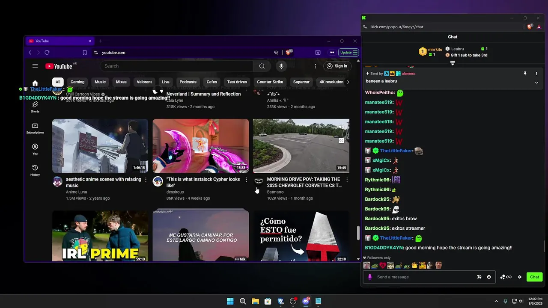Open emoji picker in Kick chat

pos(489,277)
